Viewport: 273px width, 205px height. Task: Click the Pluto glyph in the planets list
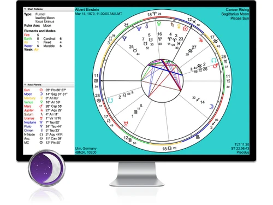(x=41, y=126)
